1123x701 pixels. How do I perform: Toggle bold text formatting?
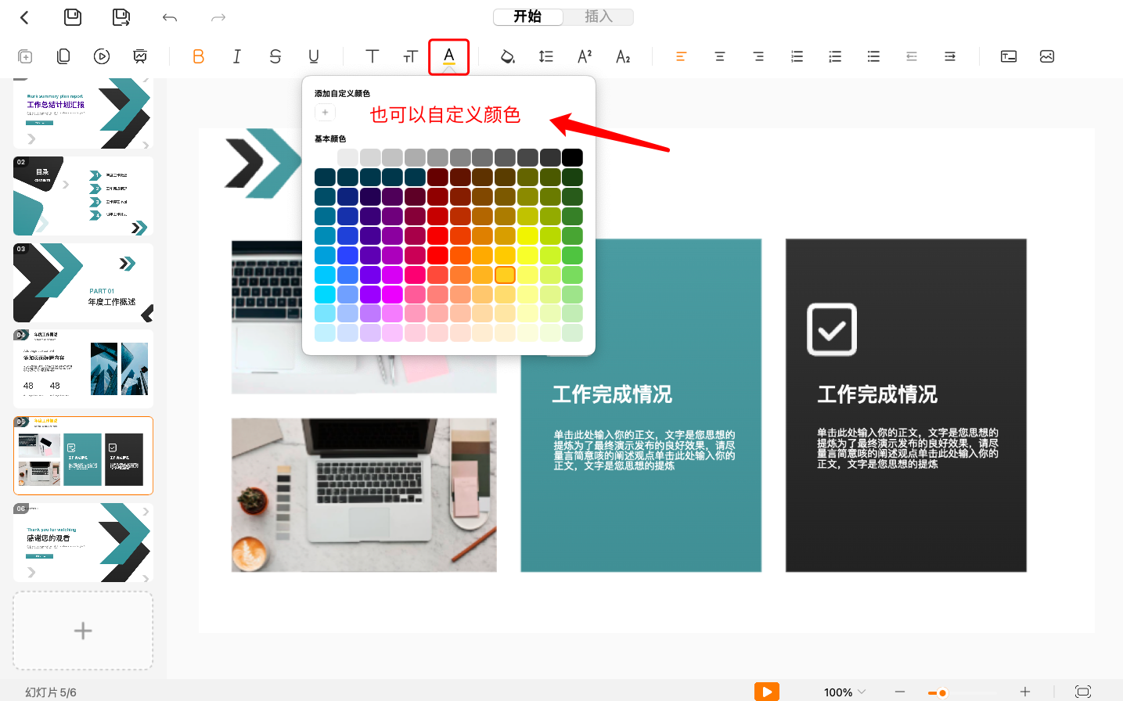198,56
